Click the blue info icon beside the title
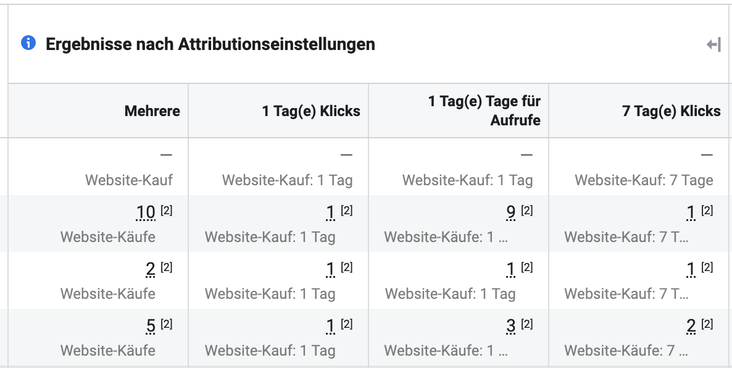Viewport: 732px width, 368px height. 28,43
